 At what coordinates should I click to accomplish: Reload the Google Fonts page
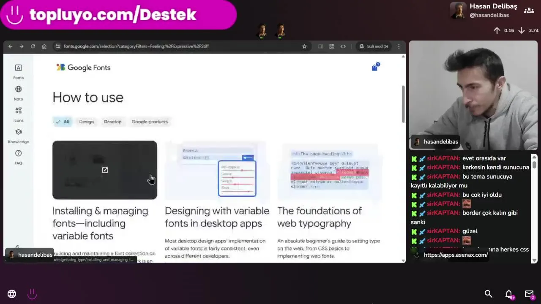click(x=33, y=46)
